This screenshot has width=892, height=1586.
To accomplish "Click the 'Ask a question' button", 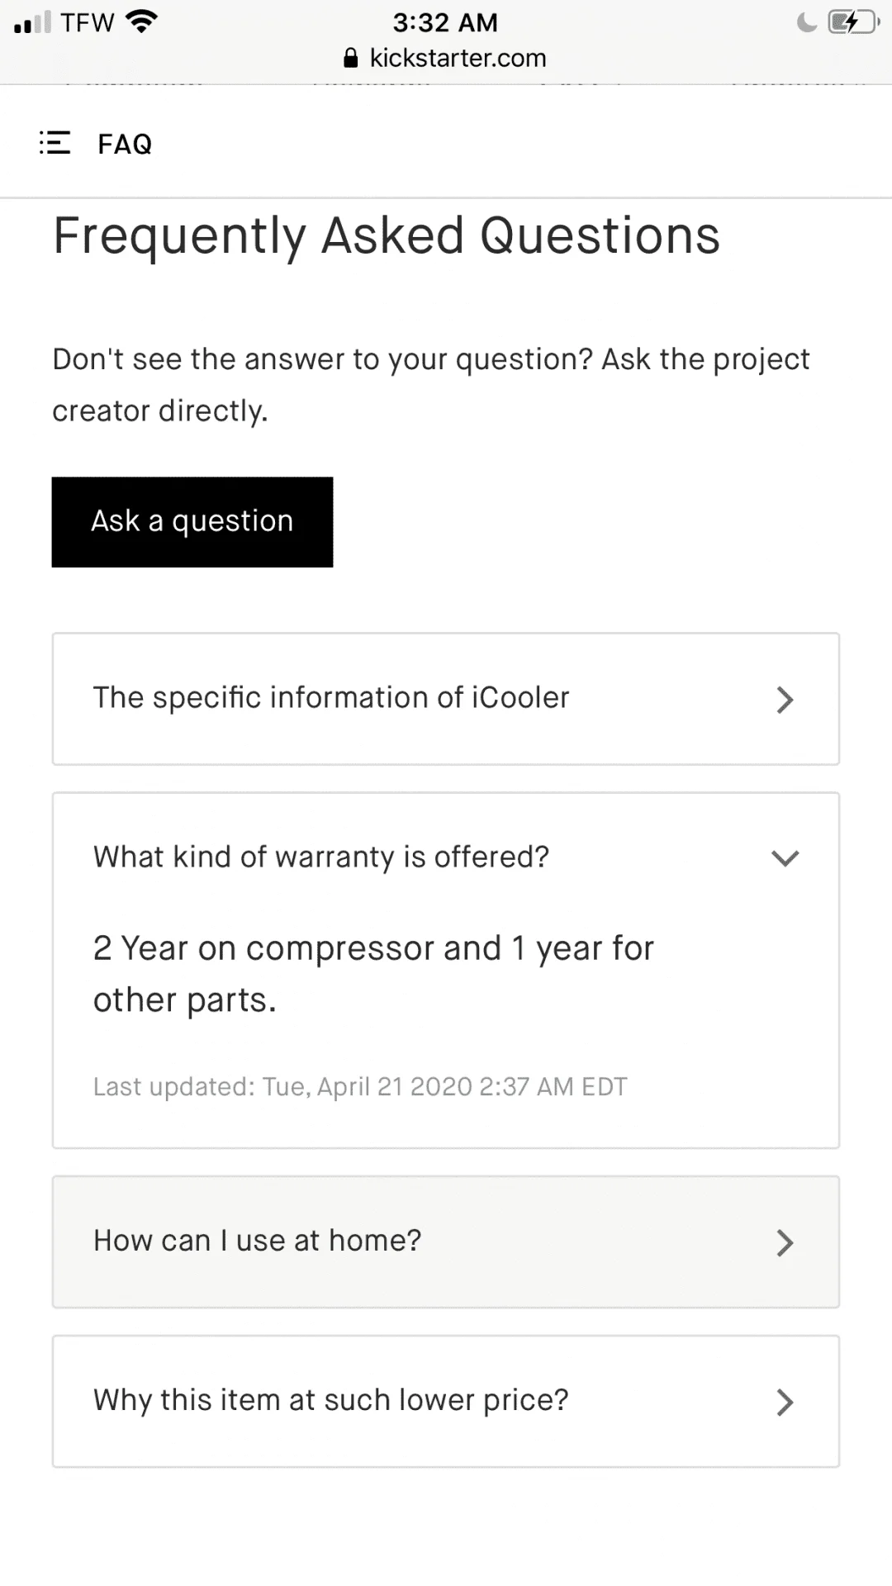I will [192, 522].
